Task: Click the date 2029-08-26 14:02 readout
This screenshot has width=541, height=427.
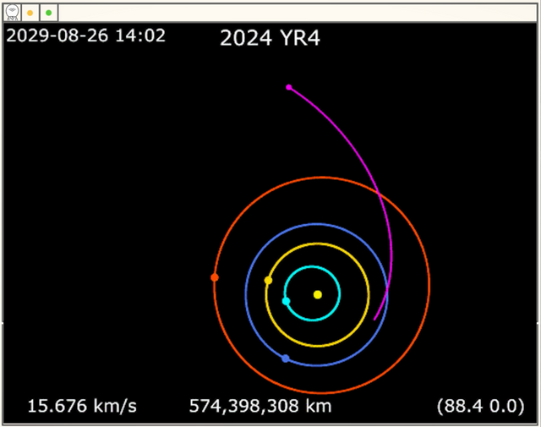Action: click(x=85, y=36)
